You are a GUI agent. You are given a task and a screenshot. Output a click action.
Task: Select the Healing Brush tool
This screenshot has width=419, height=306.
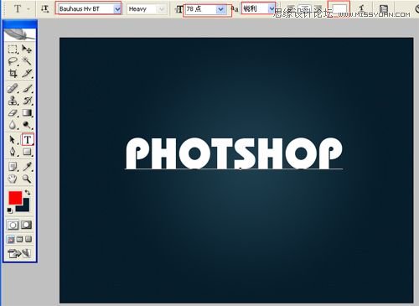(x=13, y=89)
